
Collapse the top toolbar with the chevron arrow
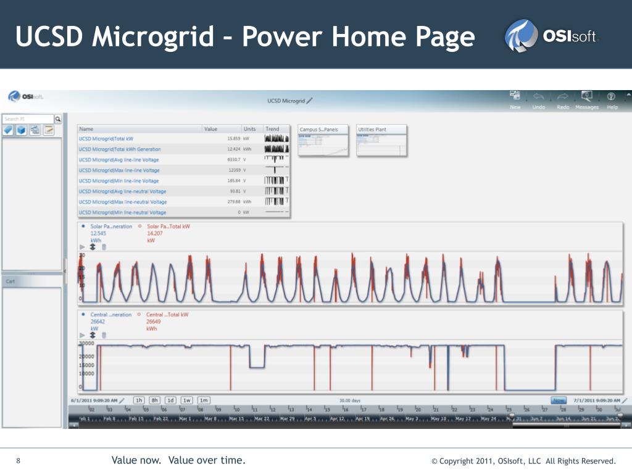click(628, 95)
